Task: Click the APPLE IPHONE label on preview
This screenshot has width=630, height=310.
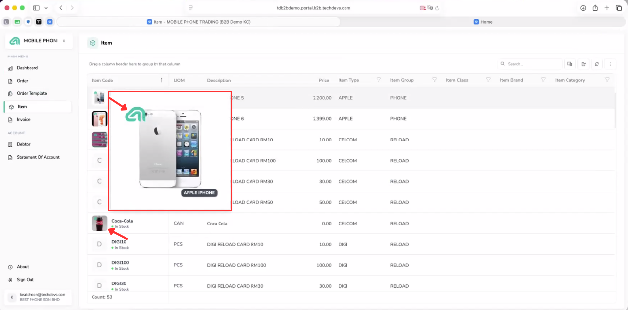Action: point(199,193)
